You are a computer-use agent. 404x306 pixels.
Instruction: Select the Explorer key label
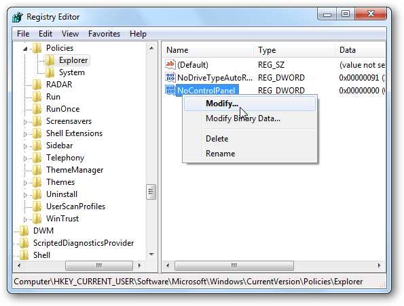coord(73,60)
